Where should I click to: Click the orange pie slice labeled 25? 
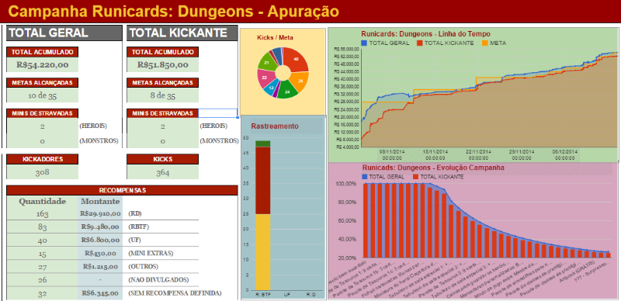point(301,81)
